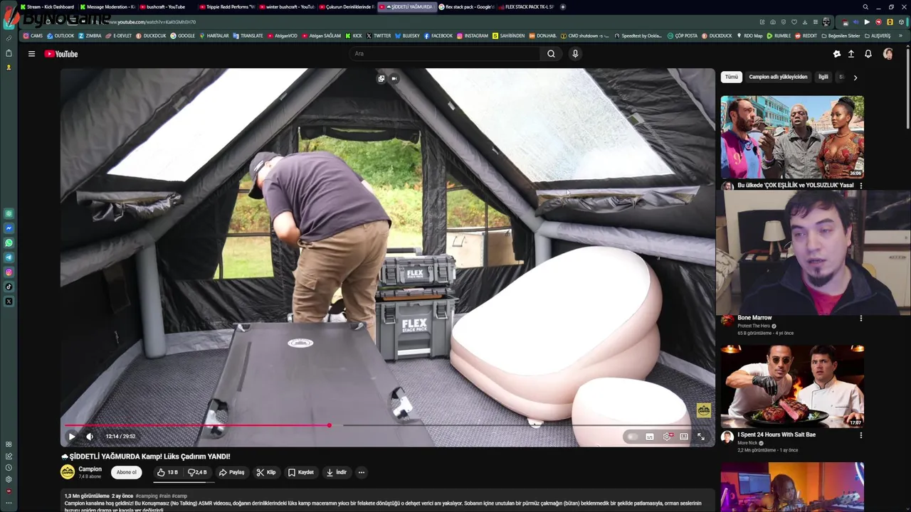Open the YouTube hamburger guide menu
The height and width of the screenshot is (512, 911).
click(x=31, y=54)
